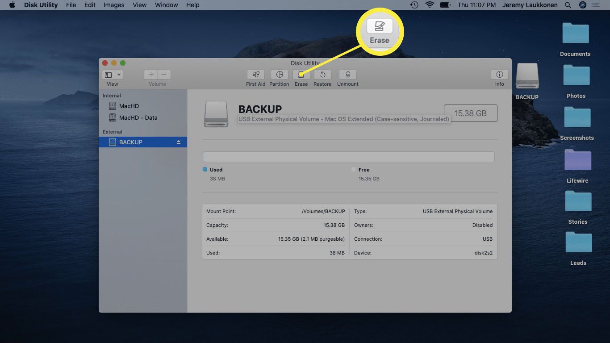Click the First Aid toolbar icon
The width and height of the screenshot is (610, 343).
(255, 75)
